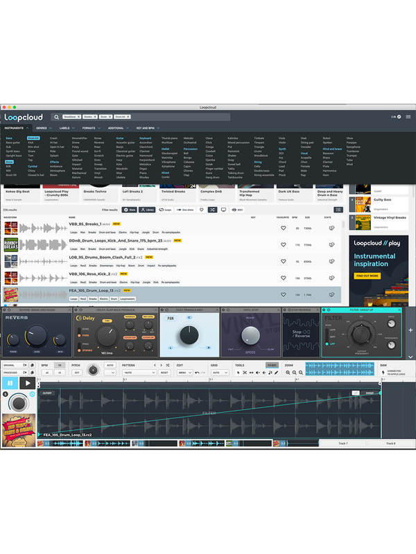
Task: Adjust the Pan knob
Action: point(189,335)
